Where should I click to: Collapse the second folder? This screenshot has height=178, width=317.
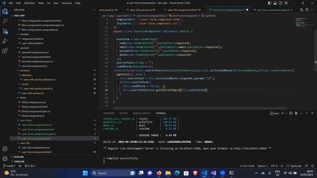click(54, 48)
